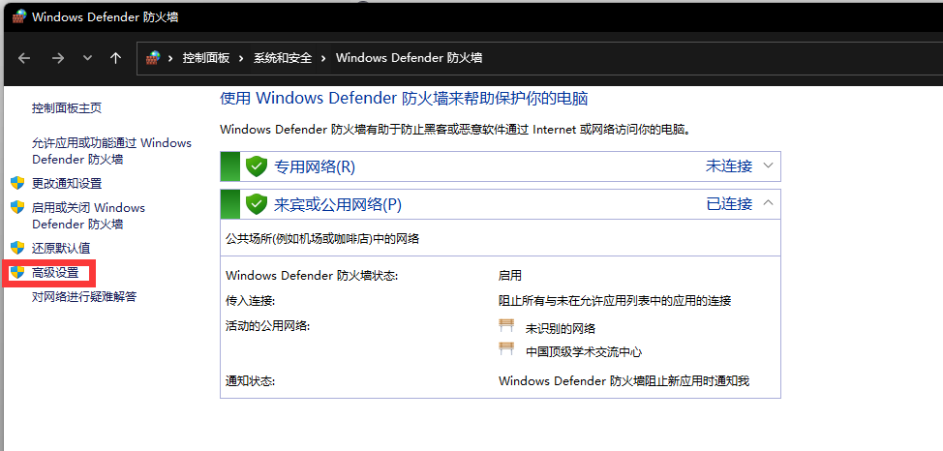Go back with the left arrow
The width and height of the screenshot is (943, 451).
point(24,58)
